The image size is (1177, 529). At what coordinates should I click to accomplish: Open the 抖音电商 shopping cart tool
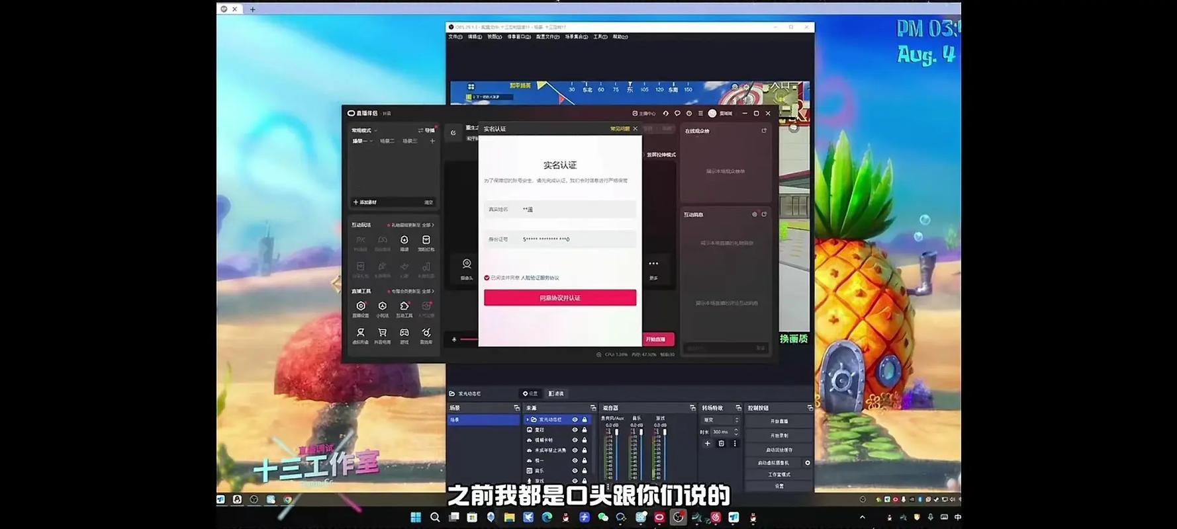382,333
